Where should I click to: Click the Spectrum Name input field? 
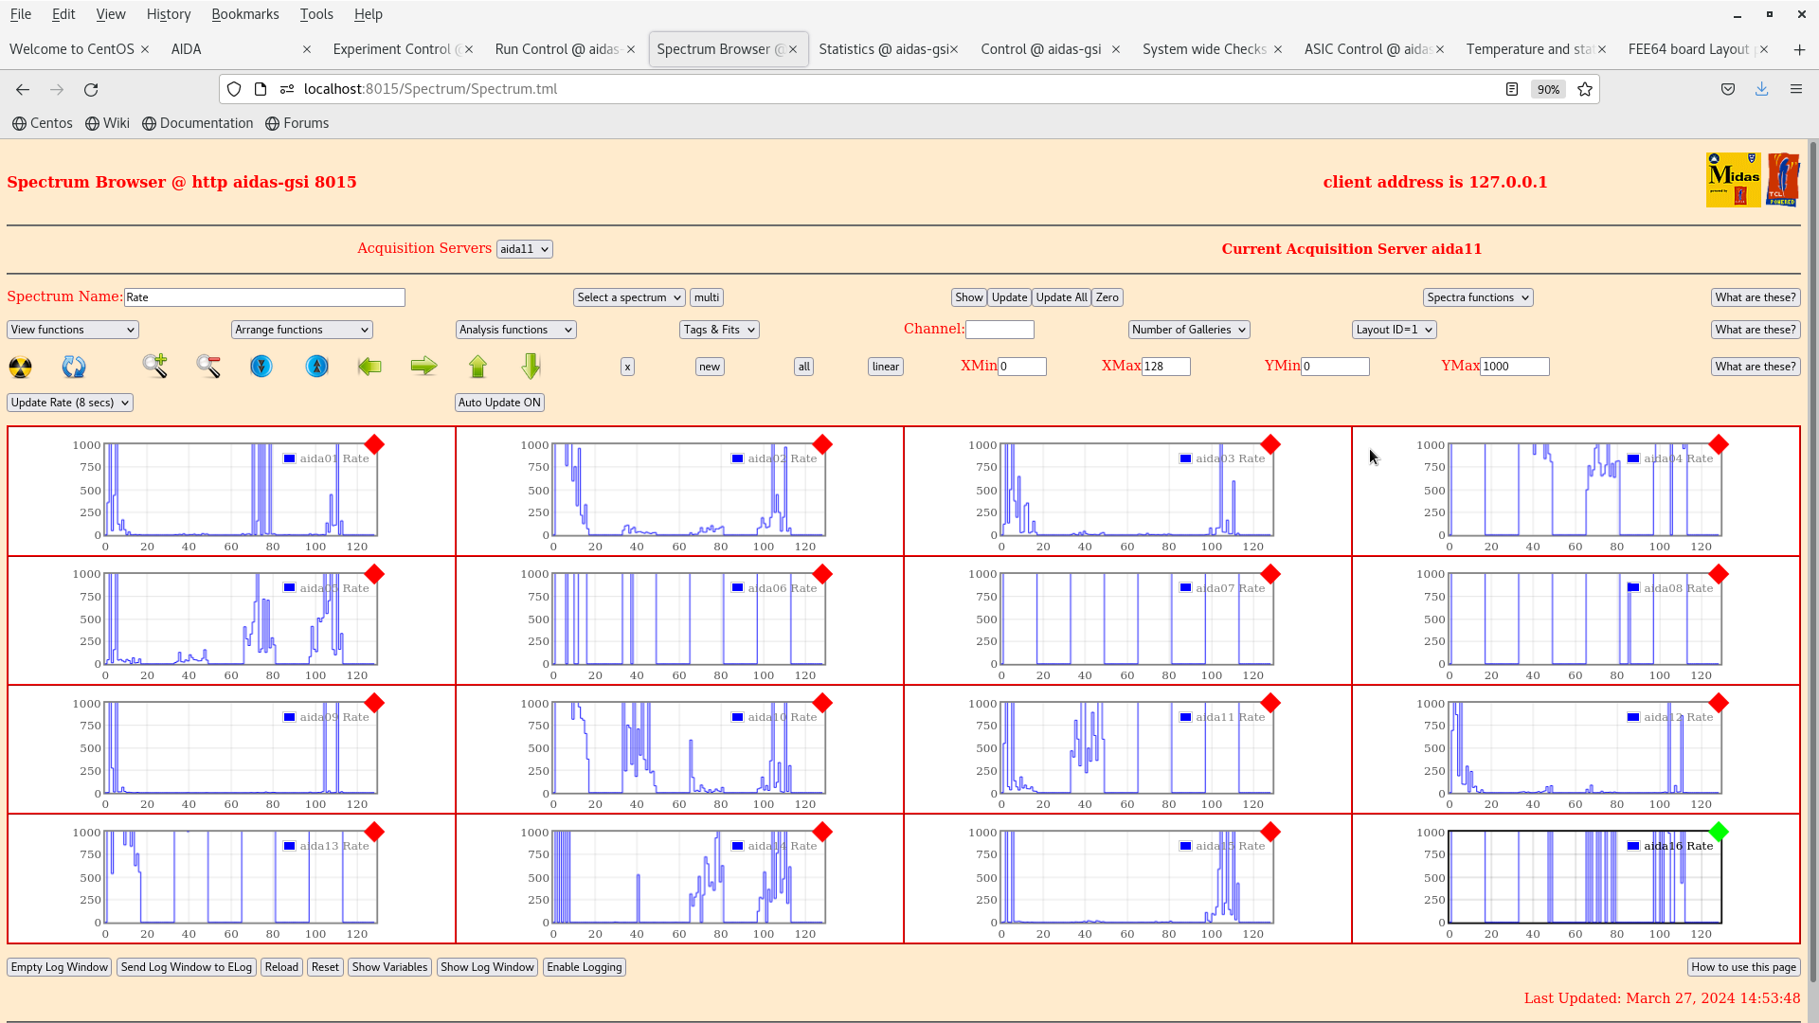point(264,297)
